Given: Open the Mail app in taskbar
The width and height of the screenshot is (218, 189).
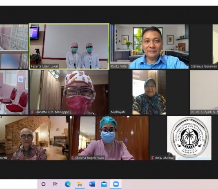Looking at the screenshot, I should point(104,184).
